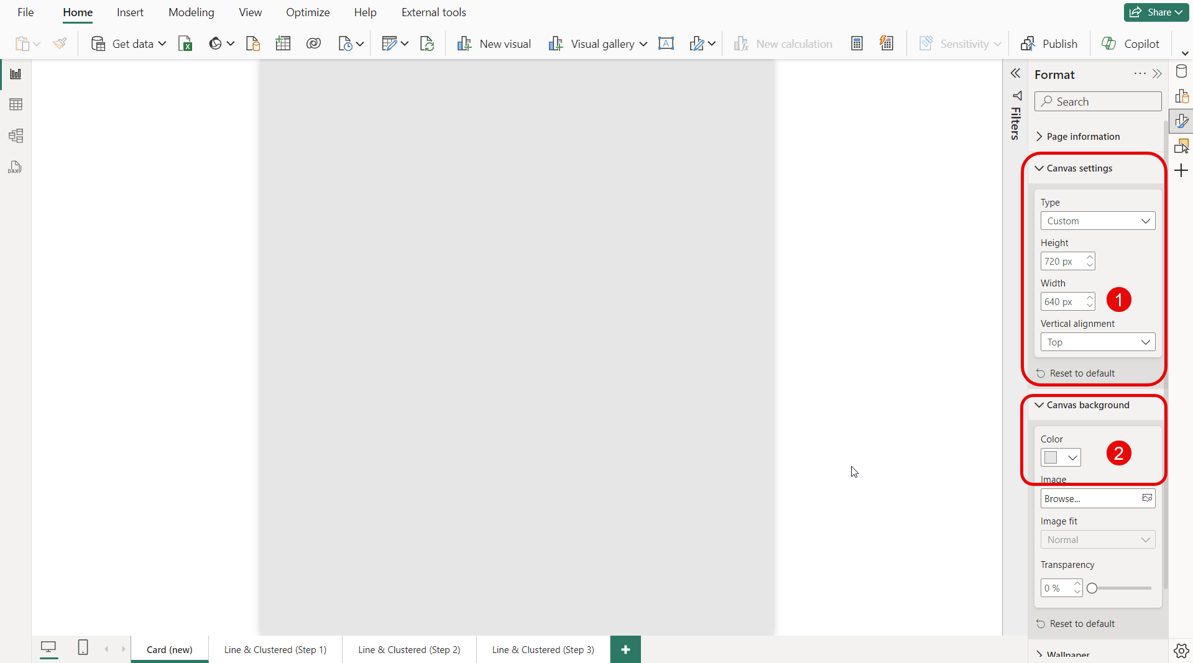The height and width of the screenshot is (663, 1193).
Task: Select the Line & Clustered (Step 2) page
Action: point(409,650)
